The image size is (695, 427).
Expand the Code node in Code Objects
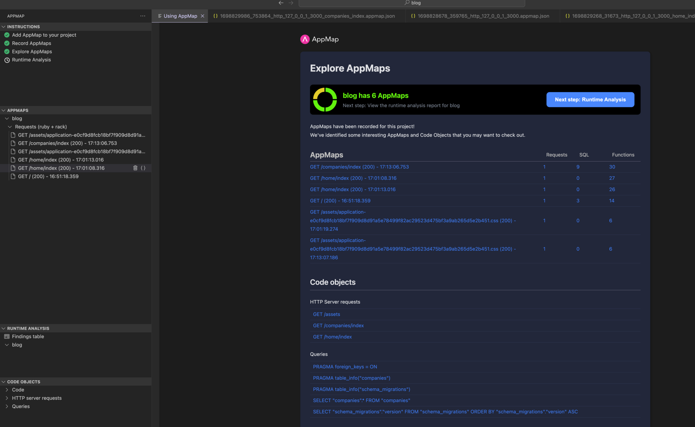click(7, 390)
